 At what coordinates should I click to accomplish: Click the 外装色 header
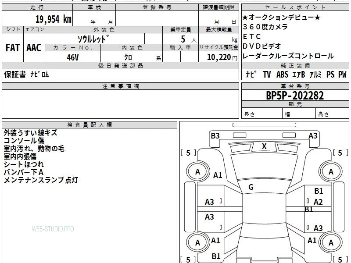click(104, 30)
